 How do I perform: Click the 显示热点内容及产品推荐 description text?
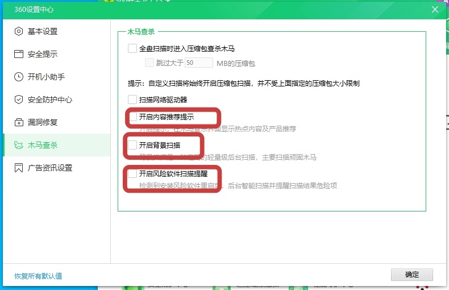[258, 129]
